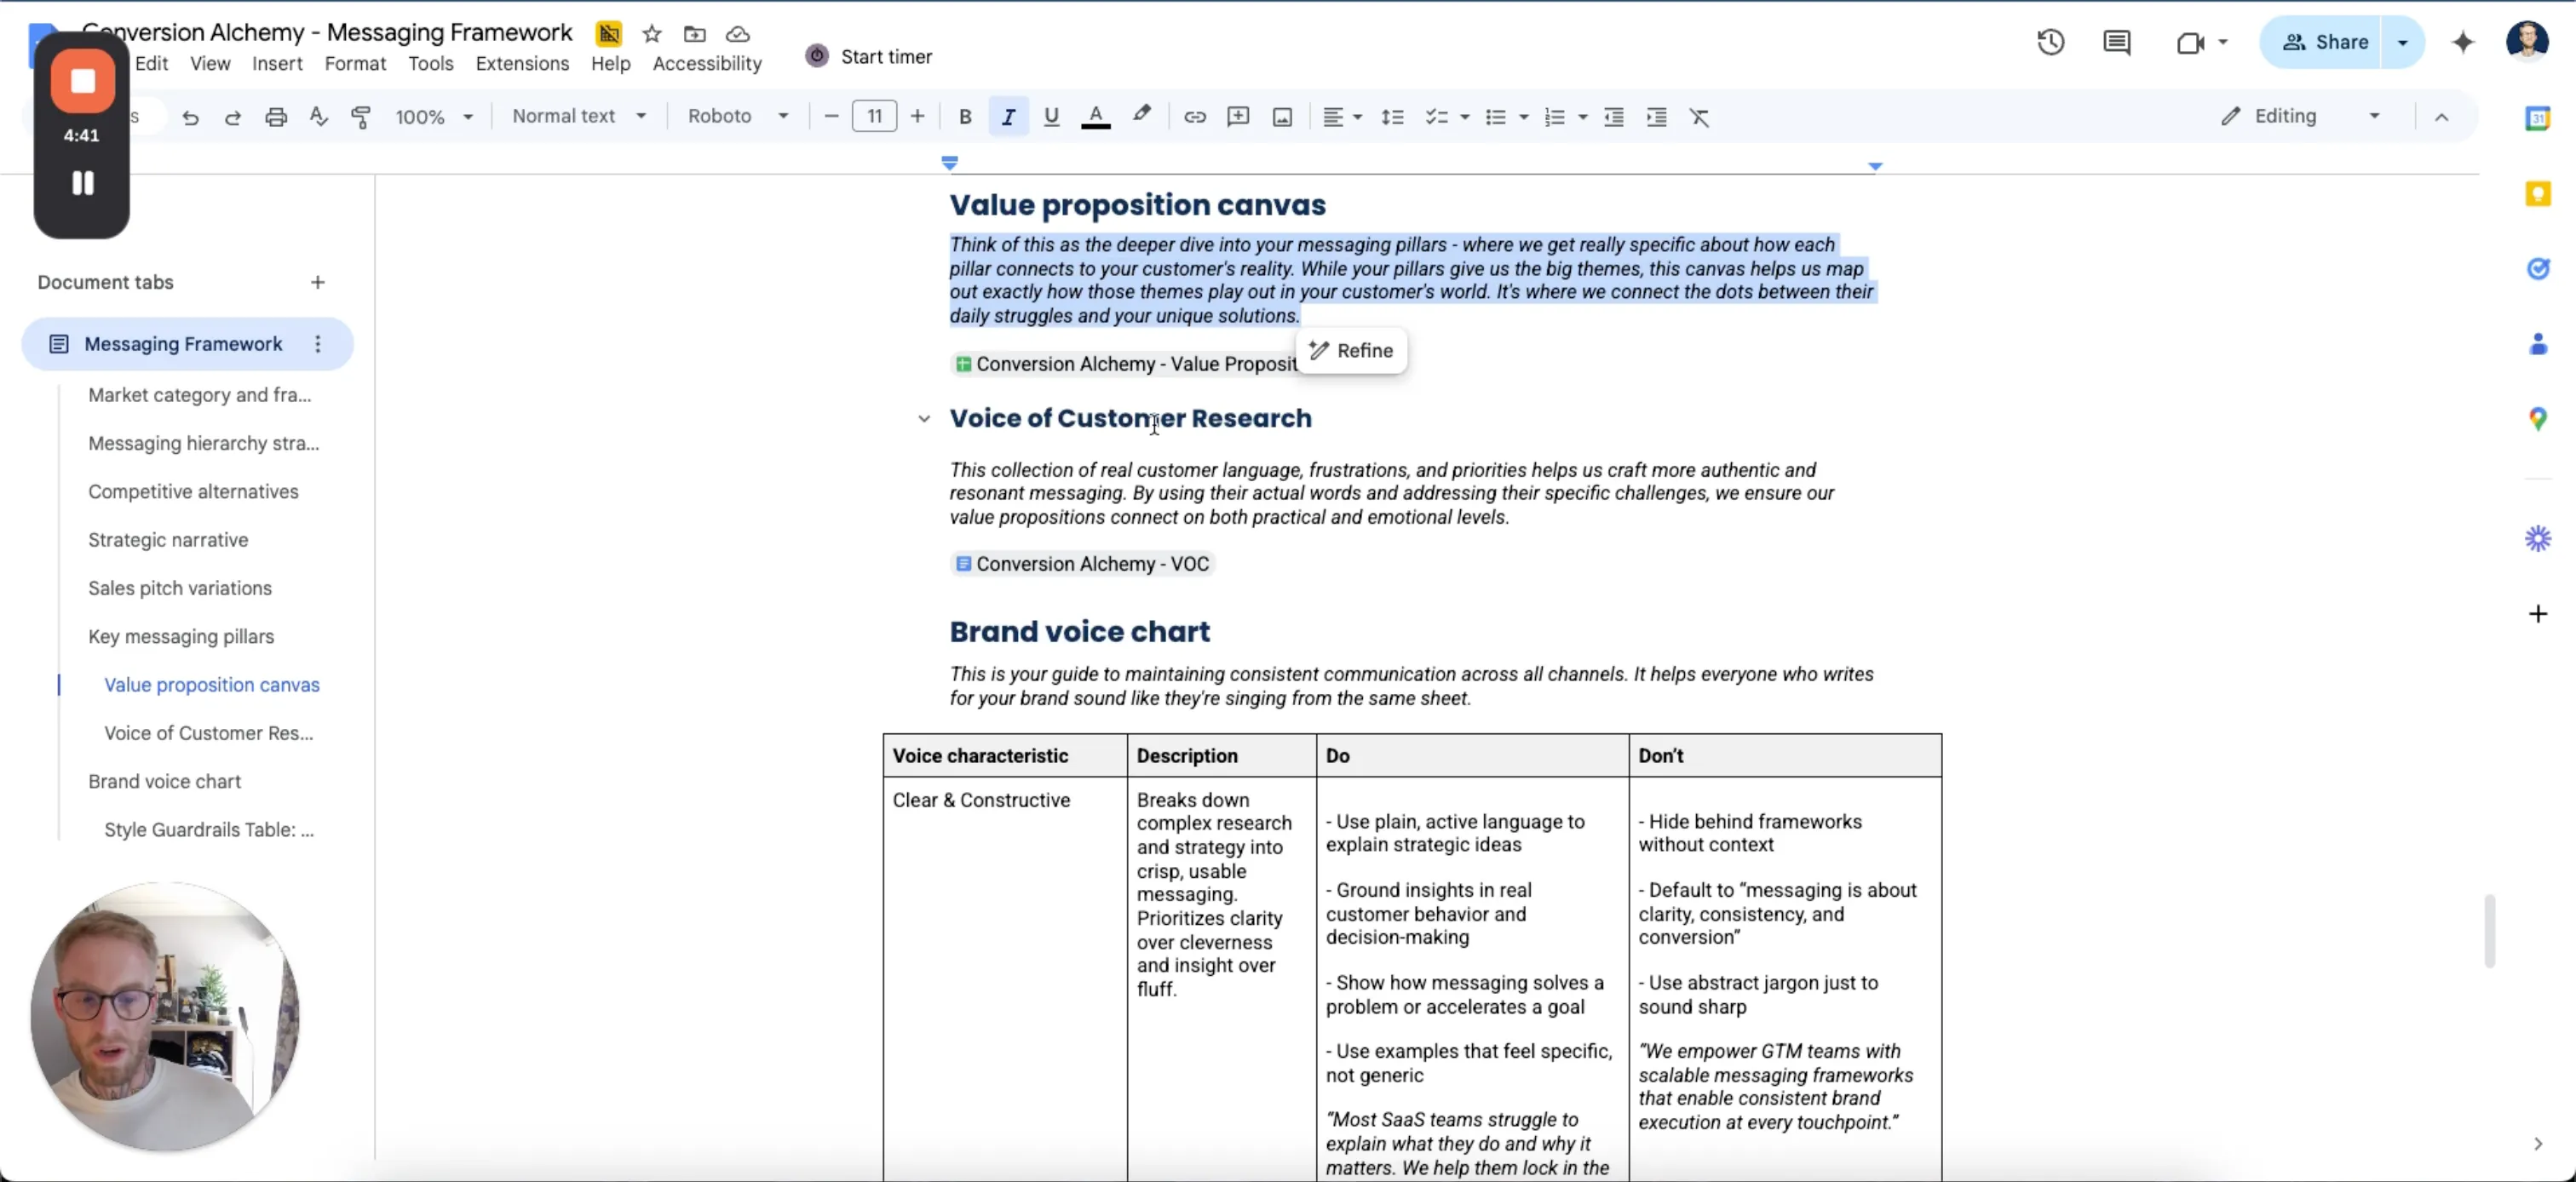The width and height of the screenshot is (2576, 1182).
Task: Go to Brand voice chart in outline
Action: click(x=164, y=781)
